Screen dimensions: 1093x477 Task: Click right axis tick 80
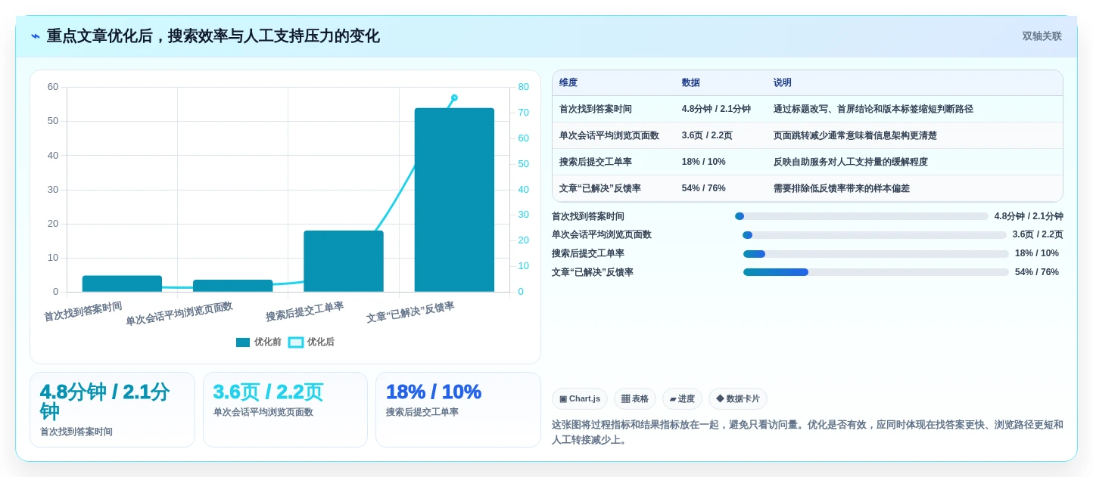click(x=523, y=87)
